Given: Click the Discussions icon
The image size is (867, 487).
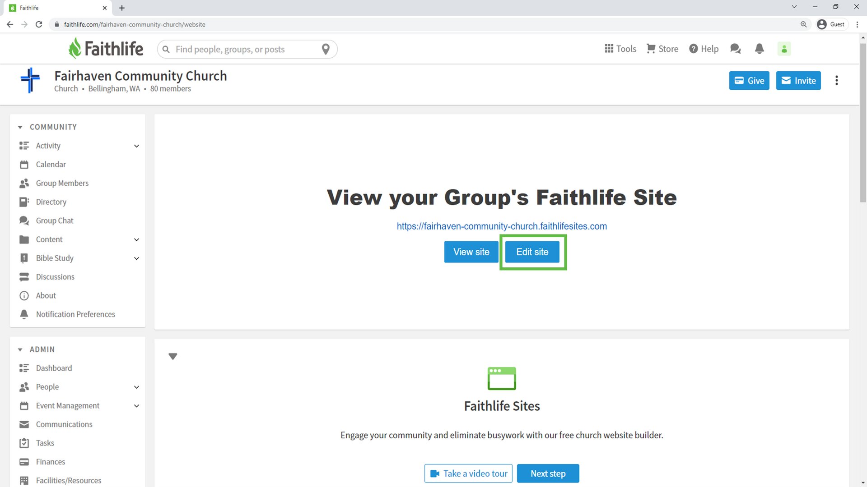Looking at the screenshot, I should (x=24, y=277).
